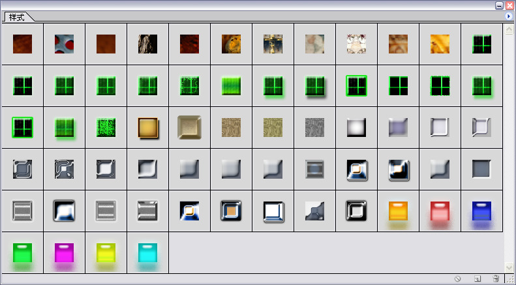Choose the lavender inset square style
Viewport: 516px width, 285px height.
[x=398, y=128]
